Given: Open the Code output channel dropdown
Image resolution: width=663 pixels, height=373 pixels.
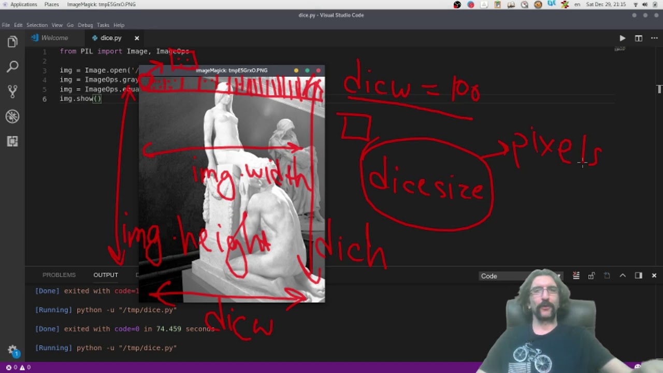Looking at the screenshot, I should (521, 276).
